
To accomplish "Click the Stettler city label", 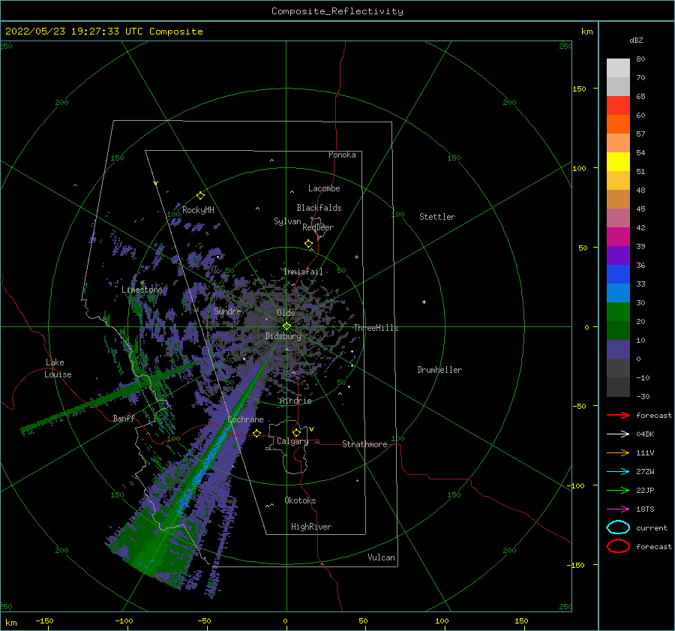I will click(437, 217).
